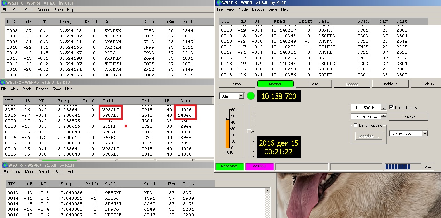Click the Tx Next button

(409, 117)
